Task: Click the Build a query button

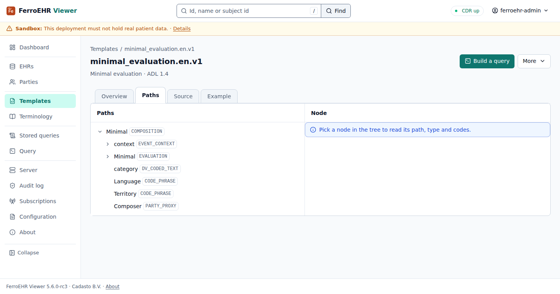Action: [x=487, y=61]
